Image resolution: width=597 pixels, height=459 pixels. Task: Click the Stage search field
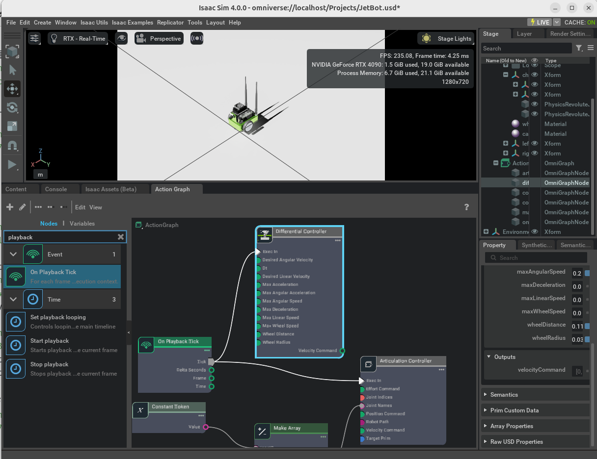[526, 48]
